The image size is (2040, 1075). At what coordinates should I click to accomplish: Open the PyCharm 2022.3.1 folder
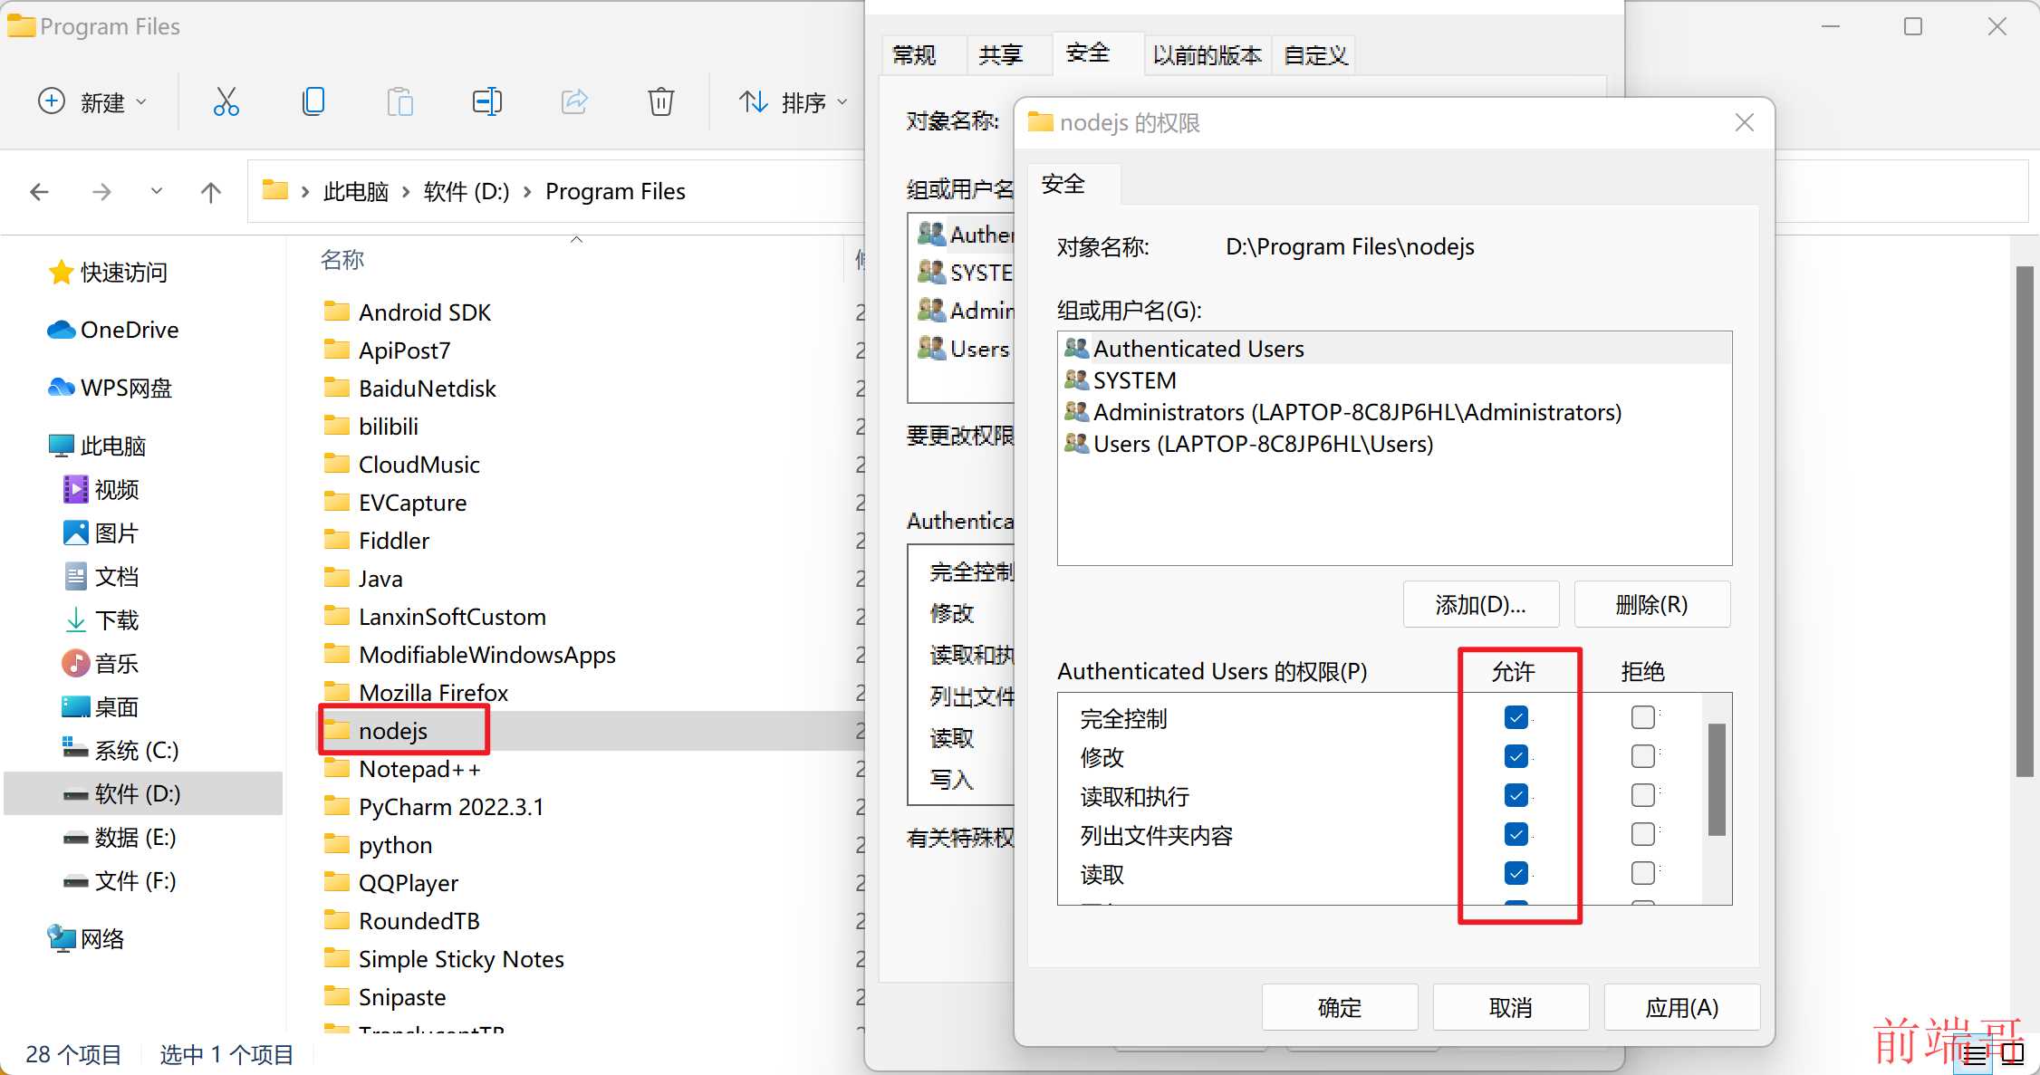point(434,807)
